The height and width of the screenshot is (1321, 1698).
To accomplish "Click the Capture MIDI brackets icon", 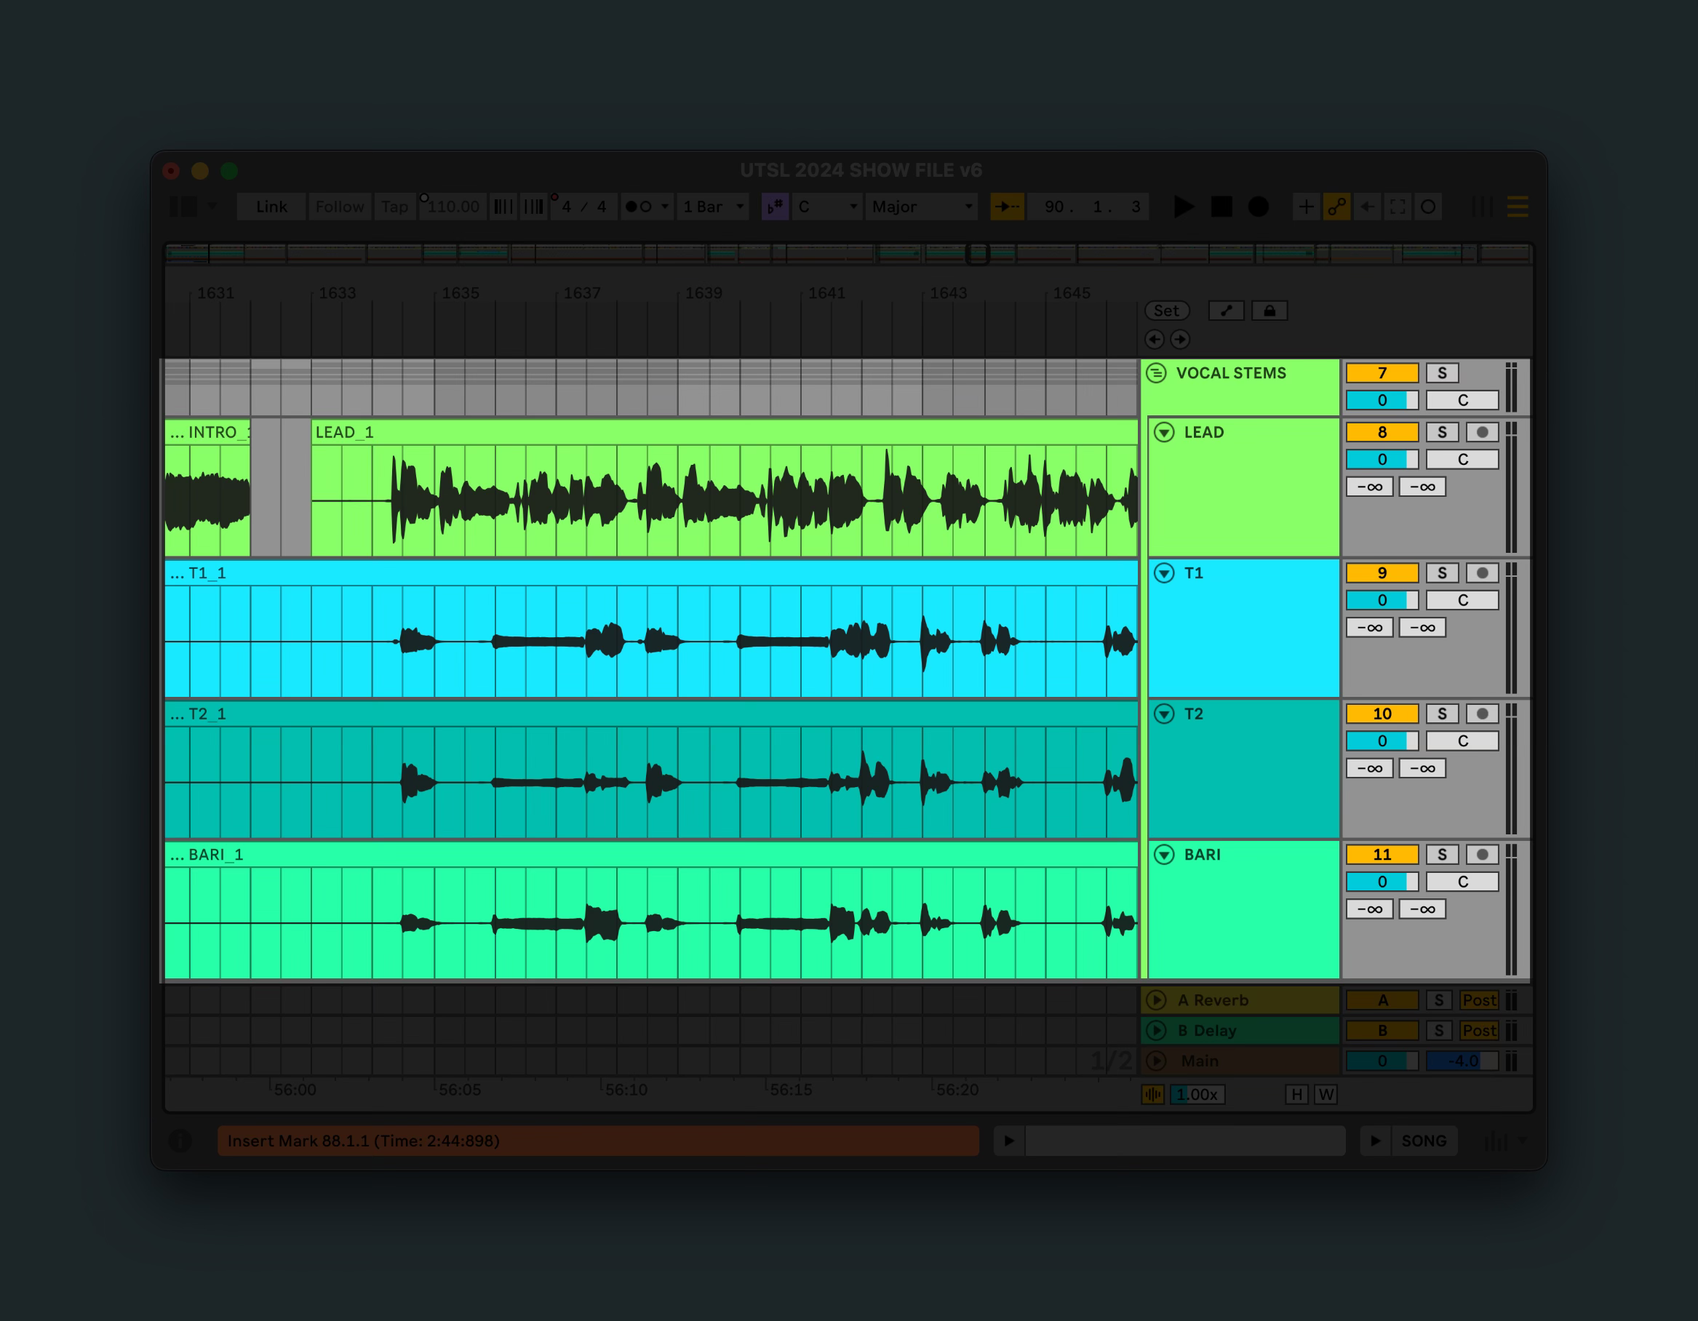I will click(1397, 207).
